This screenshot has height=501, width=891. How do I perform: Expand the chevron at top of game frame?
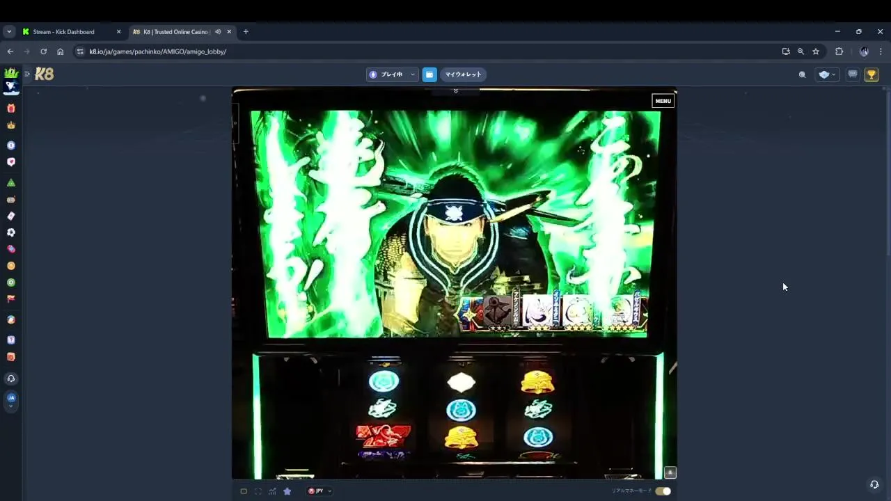click(455, 91)
